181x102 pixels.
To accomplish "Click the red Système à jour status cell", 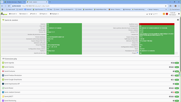I will coord(157,24).
